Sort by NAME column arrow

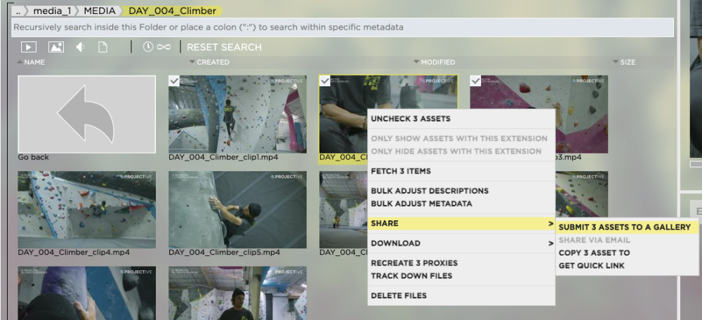20,62
